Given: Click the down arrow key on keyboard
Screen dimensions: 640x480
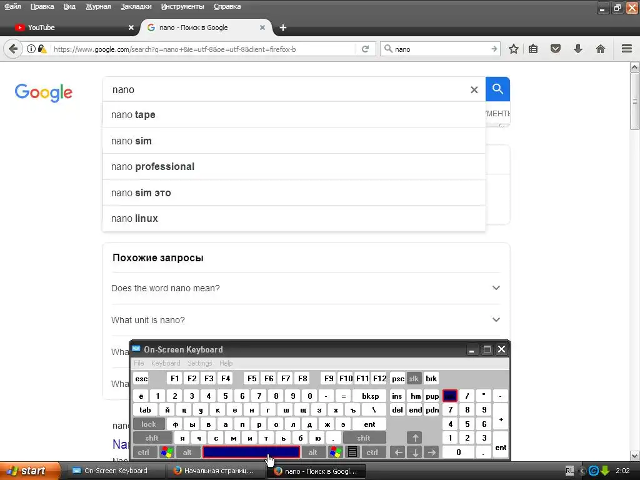Looking at the screenshot, I should coord(415,452).
